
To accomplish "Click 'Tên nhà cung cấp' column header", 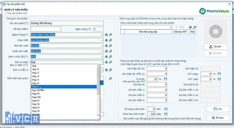I will (148, 32).
